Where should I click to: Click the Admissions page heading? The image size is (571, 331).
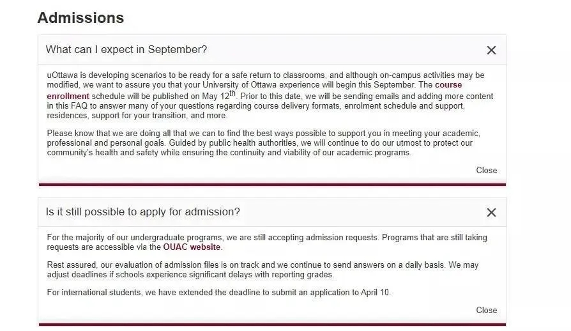coord(80,18)
